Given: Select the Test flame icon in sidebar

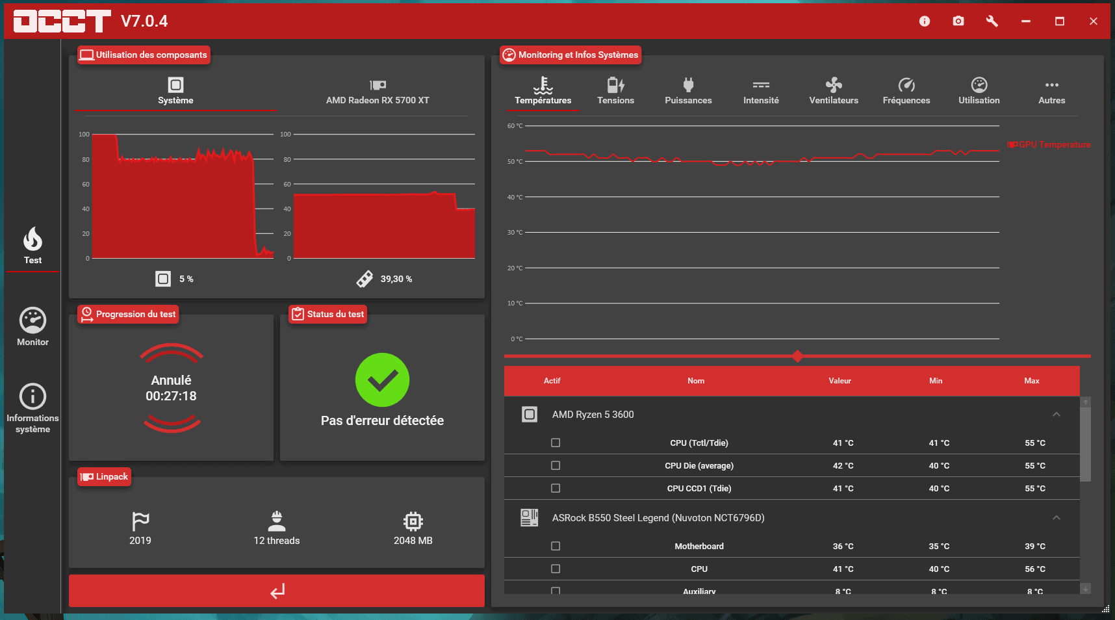Looking at the screenshot, I should pyautogui.click(x=32, y=239).
